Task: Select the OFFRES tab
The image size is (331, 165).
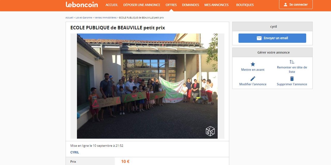Action: [x=171, y=5]
